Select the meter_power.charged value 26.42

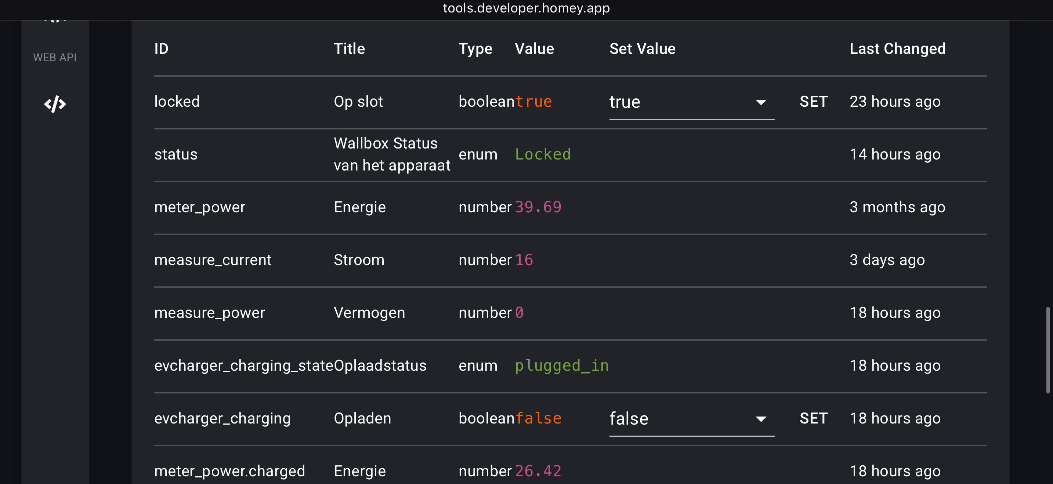pyautogui.click(x=538, y=471)
